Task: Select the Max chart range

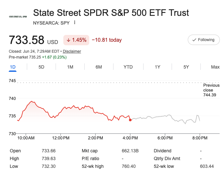Action: (x=215, y=67)
